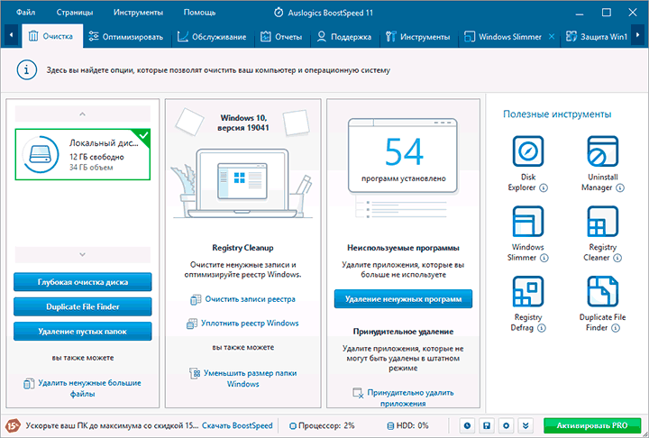The height and width of the screenshot is (438, 649).
Task: Launch Uninstall Manager tool icon
Action: pos(602,151)
